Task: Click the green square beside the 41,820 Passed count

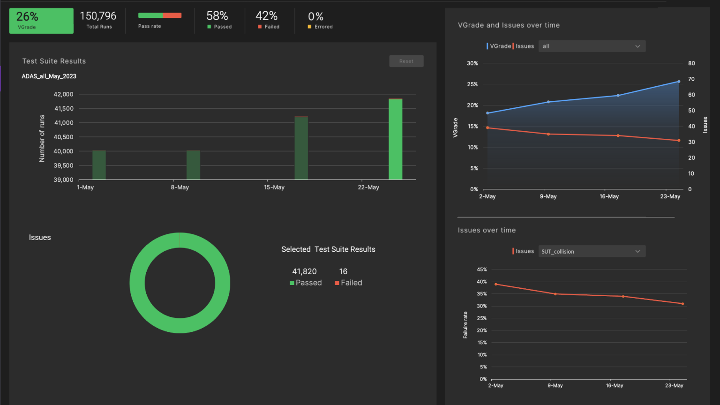Action: 291,283
